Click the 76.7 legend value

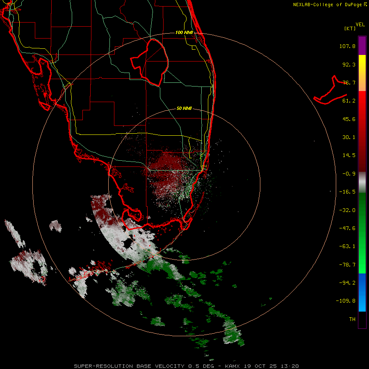(349, 82)
